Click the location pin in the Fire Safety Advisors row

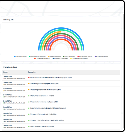pyautogui.click(x=3, y=121)
